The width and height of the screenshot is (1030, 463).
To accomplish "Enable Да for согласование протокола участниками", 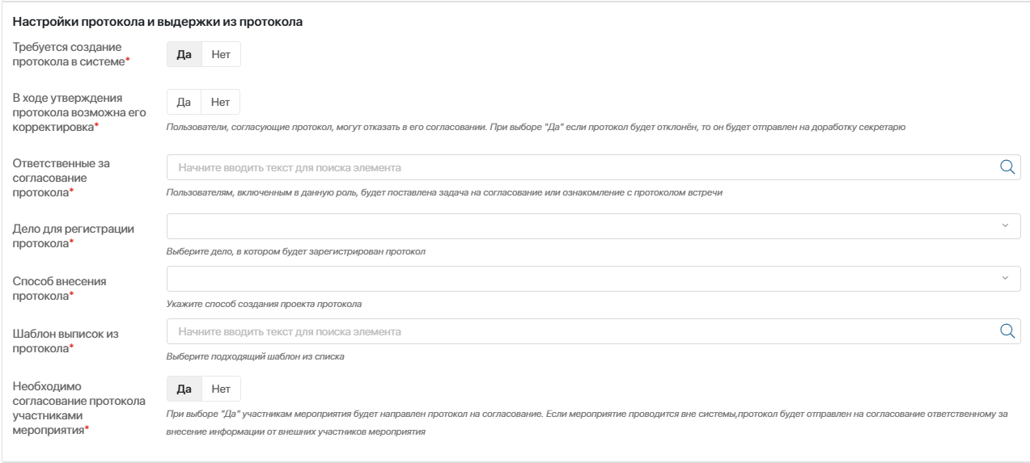I will pyautogui.click(x=184, y=389).
